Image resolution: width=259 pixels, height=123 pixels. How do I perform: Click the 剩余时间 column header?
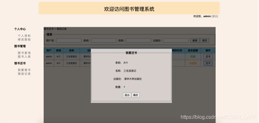(177, 51)
